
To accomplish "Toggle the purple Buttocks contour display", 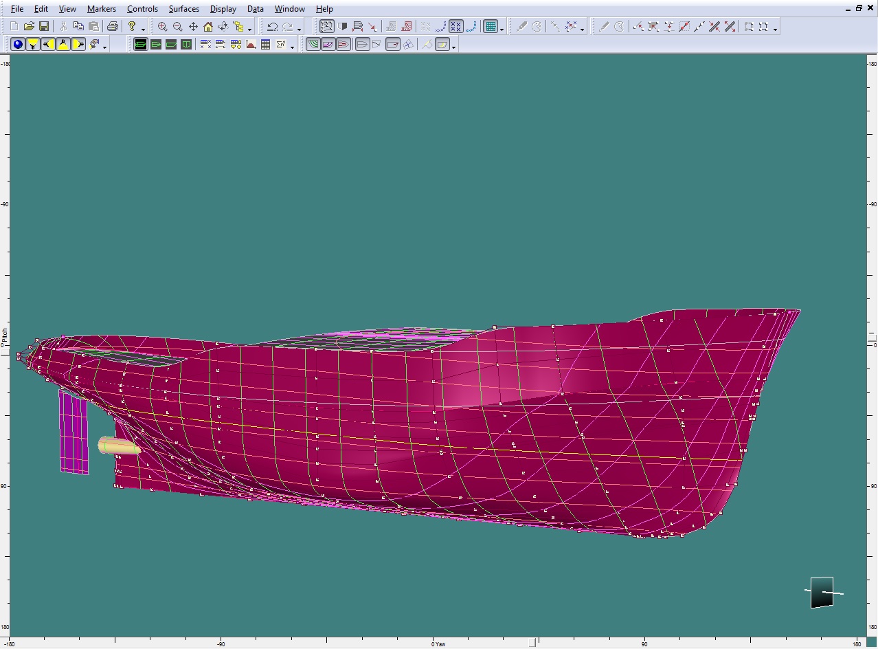I will [328, 45].
